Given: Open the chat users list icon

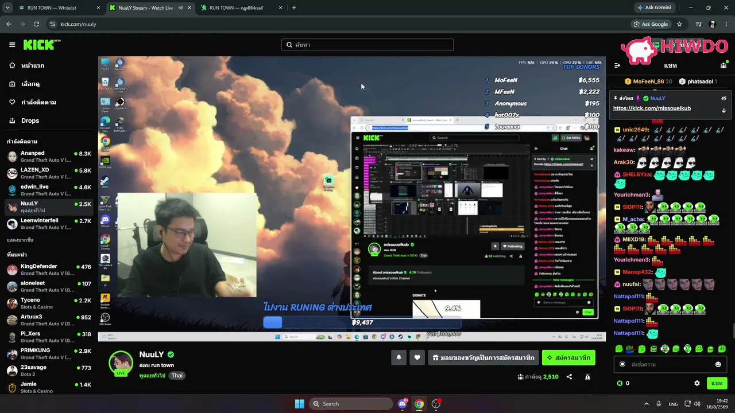Looking at the screenshot, I should point(724,65).
